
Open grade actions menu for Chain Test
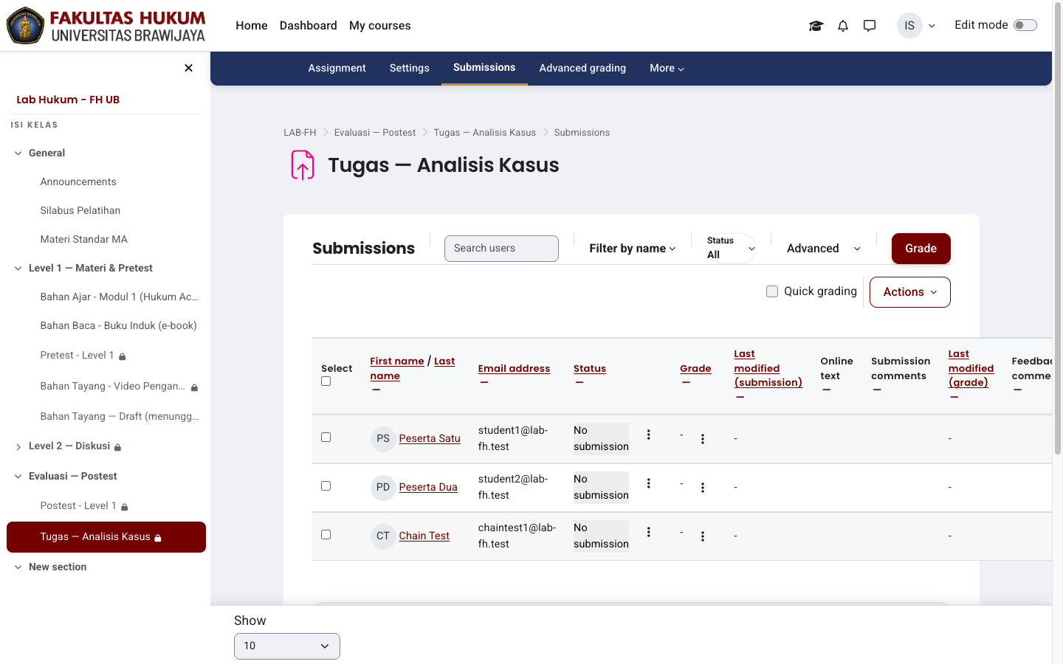click(x=703, y=536)
